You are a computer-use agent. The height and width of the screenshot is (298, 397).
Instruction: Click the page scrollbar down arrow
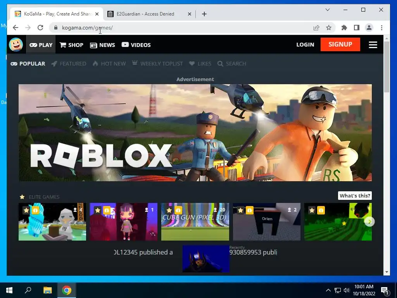pyautogui.click(x=387, y=272)
